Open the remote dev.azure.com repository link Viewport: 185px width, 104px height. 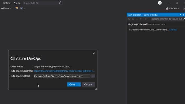pos(64,71)
